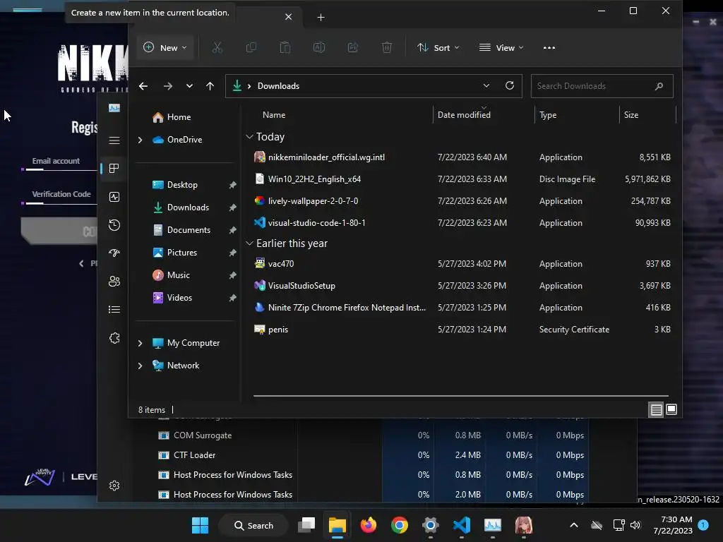
Task: Open the View options dropdown
Action: [x=501, y=47]
